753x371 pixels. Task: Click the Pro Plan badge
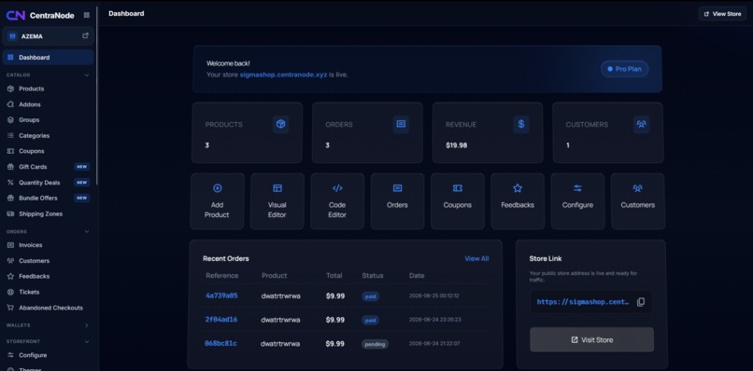(x=624, y=69)
